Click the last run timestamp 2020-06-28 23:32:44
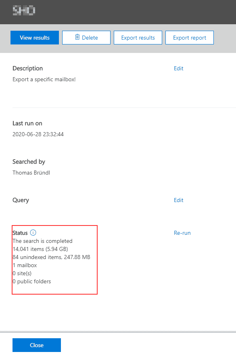 [38, 134]
